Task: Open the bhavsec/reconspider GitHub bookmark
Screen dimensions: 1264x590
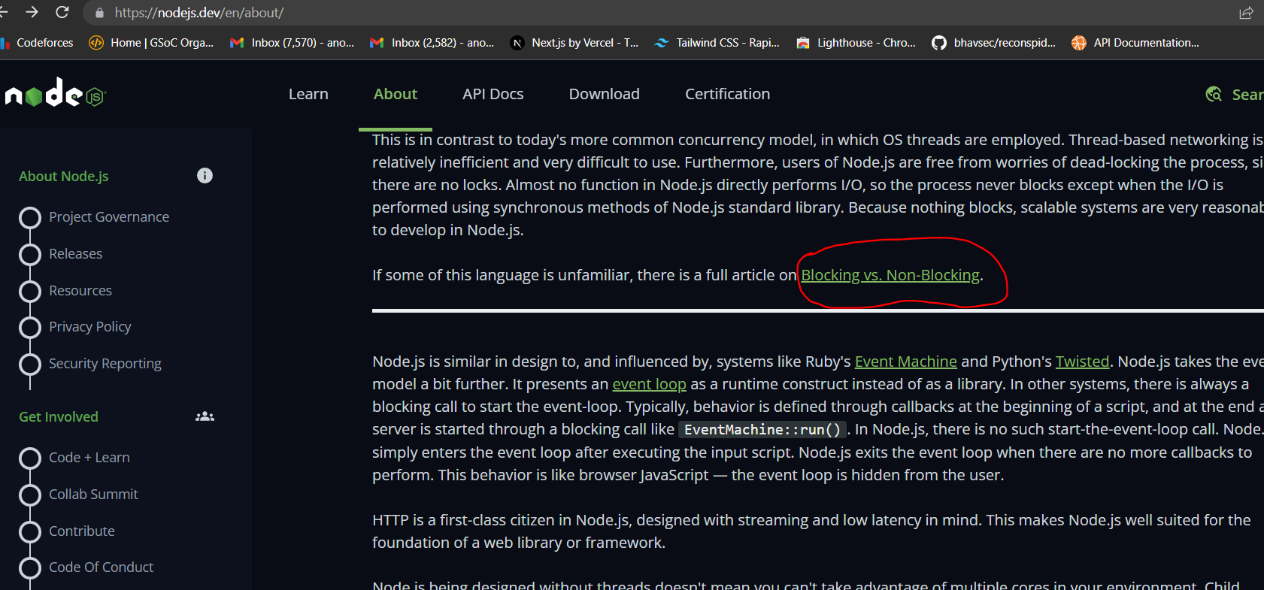Action: tap(993, 43)
